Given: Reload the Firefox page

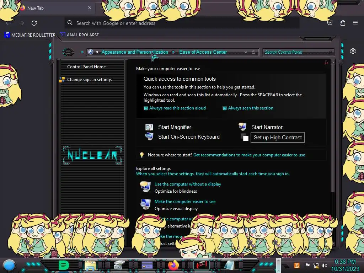Looking at the screenshot, I should pyautogui.click(x=34, y=23).
